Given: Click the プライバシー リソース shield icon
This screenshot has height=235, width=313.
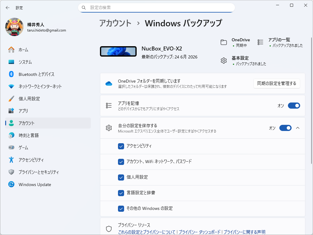Looking at the screenshot, I should tap(109, 229).
